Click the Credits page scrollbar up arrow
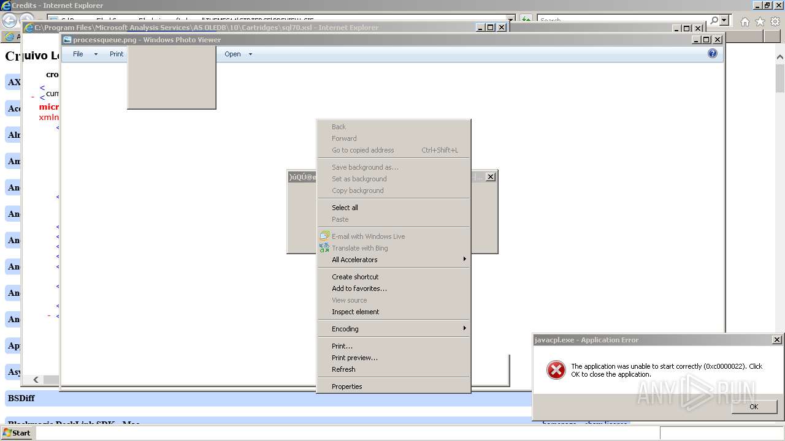This screenshot has height=441, width=785. pyautogui.click(x=779, y=57)
